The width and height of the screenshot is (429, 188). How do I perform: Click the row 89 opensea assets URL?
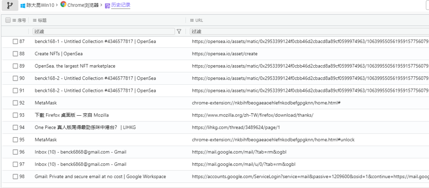[x=310, y=66]
